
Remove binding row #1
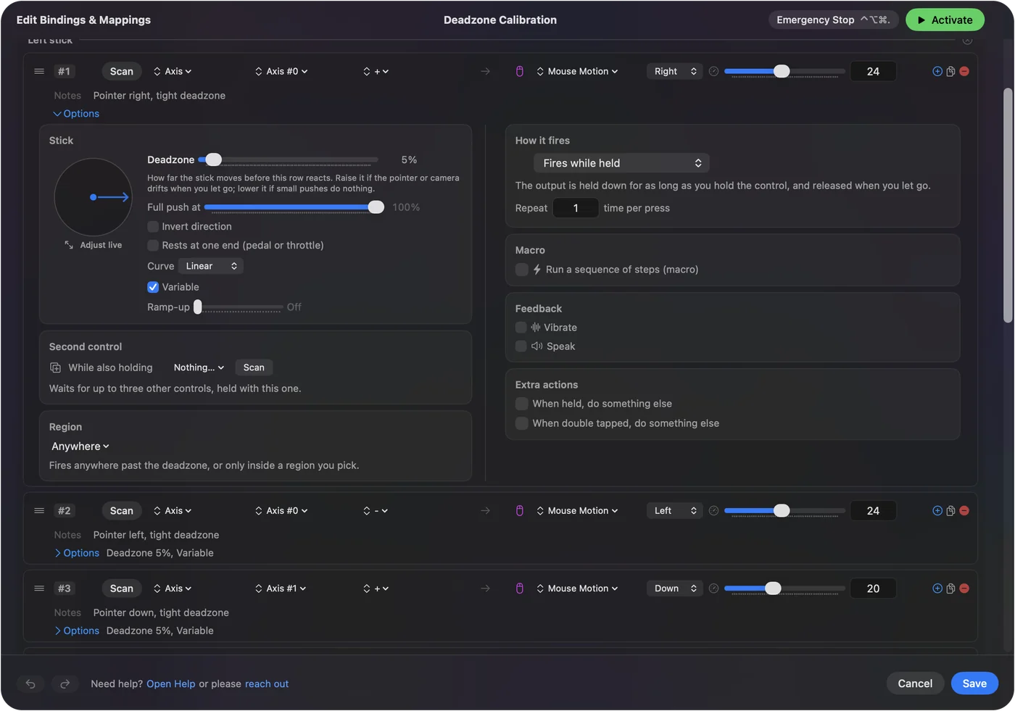coord(964,71)
